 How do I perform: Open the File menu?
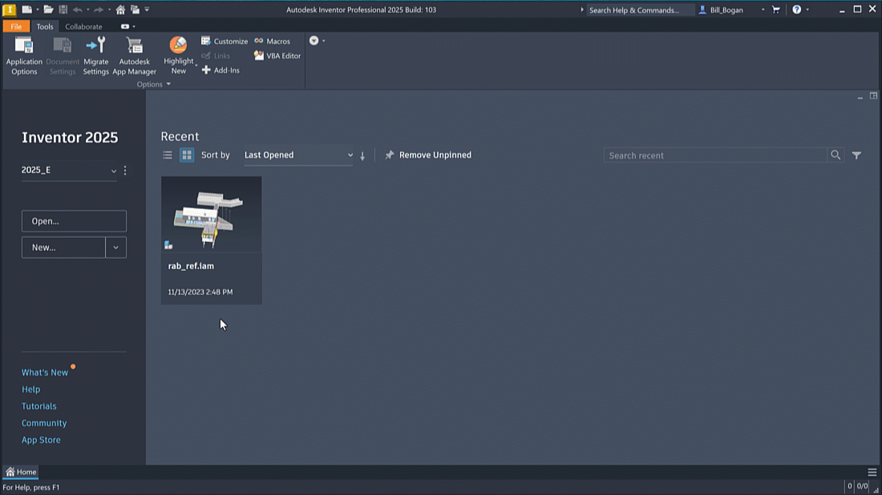pyautogui.click(x=16, y=26)
